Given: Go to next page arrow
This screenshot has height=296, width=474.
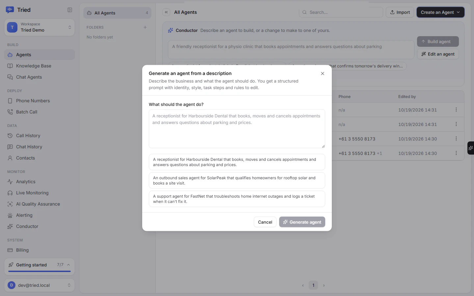Looking at the screenshot, I should click(x=324, y=285).
